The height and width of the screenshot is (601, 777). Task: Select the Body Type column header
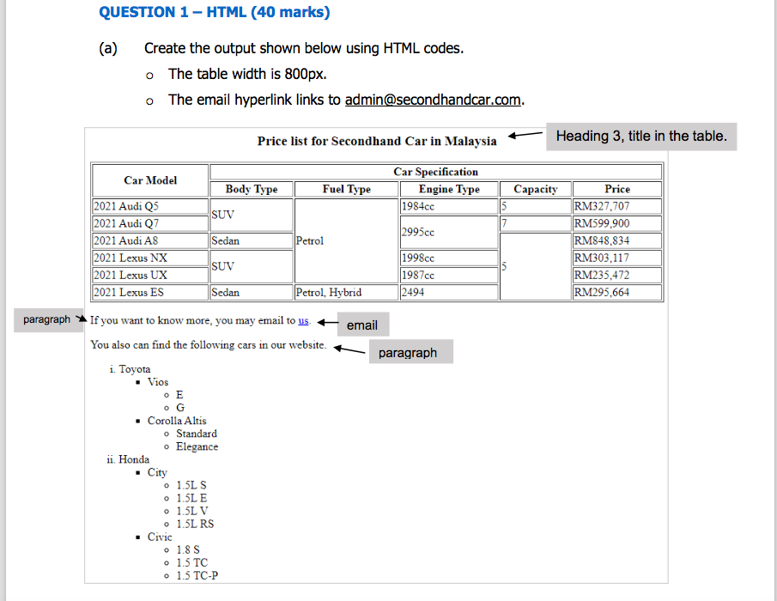[x=250, y=189]
